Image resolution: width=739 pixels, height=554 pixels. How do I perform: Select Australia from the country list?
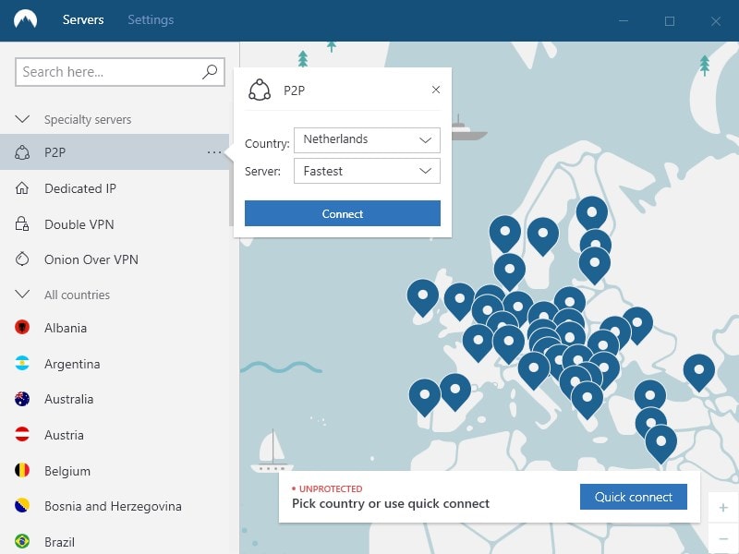pyautogui.click(x=68, y=399)
